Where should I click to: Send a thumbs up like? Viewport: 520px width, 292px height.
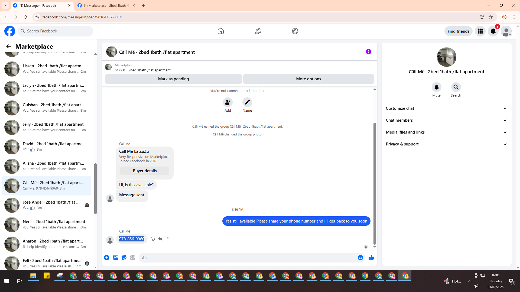click(x=371, y=258)
